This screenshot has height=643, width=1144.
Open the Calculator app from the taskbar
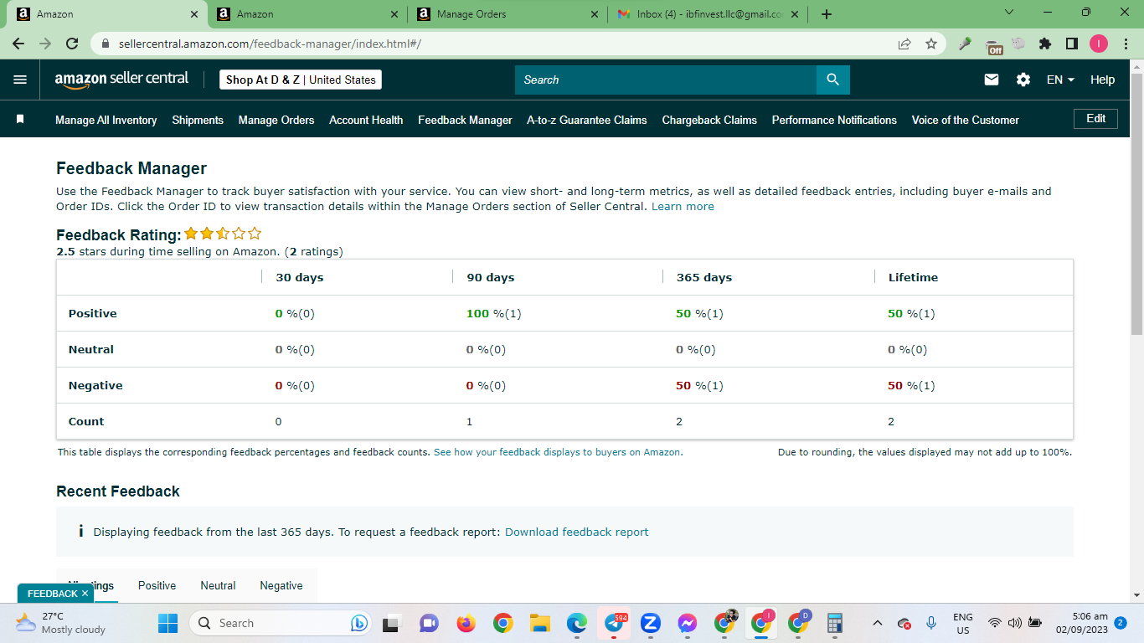[x=834, y=623]
